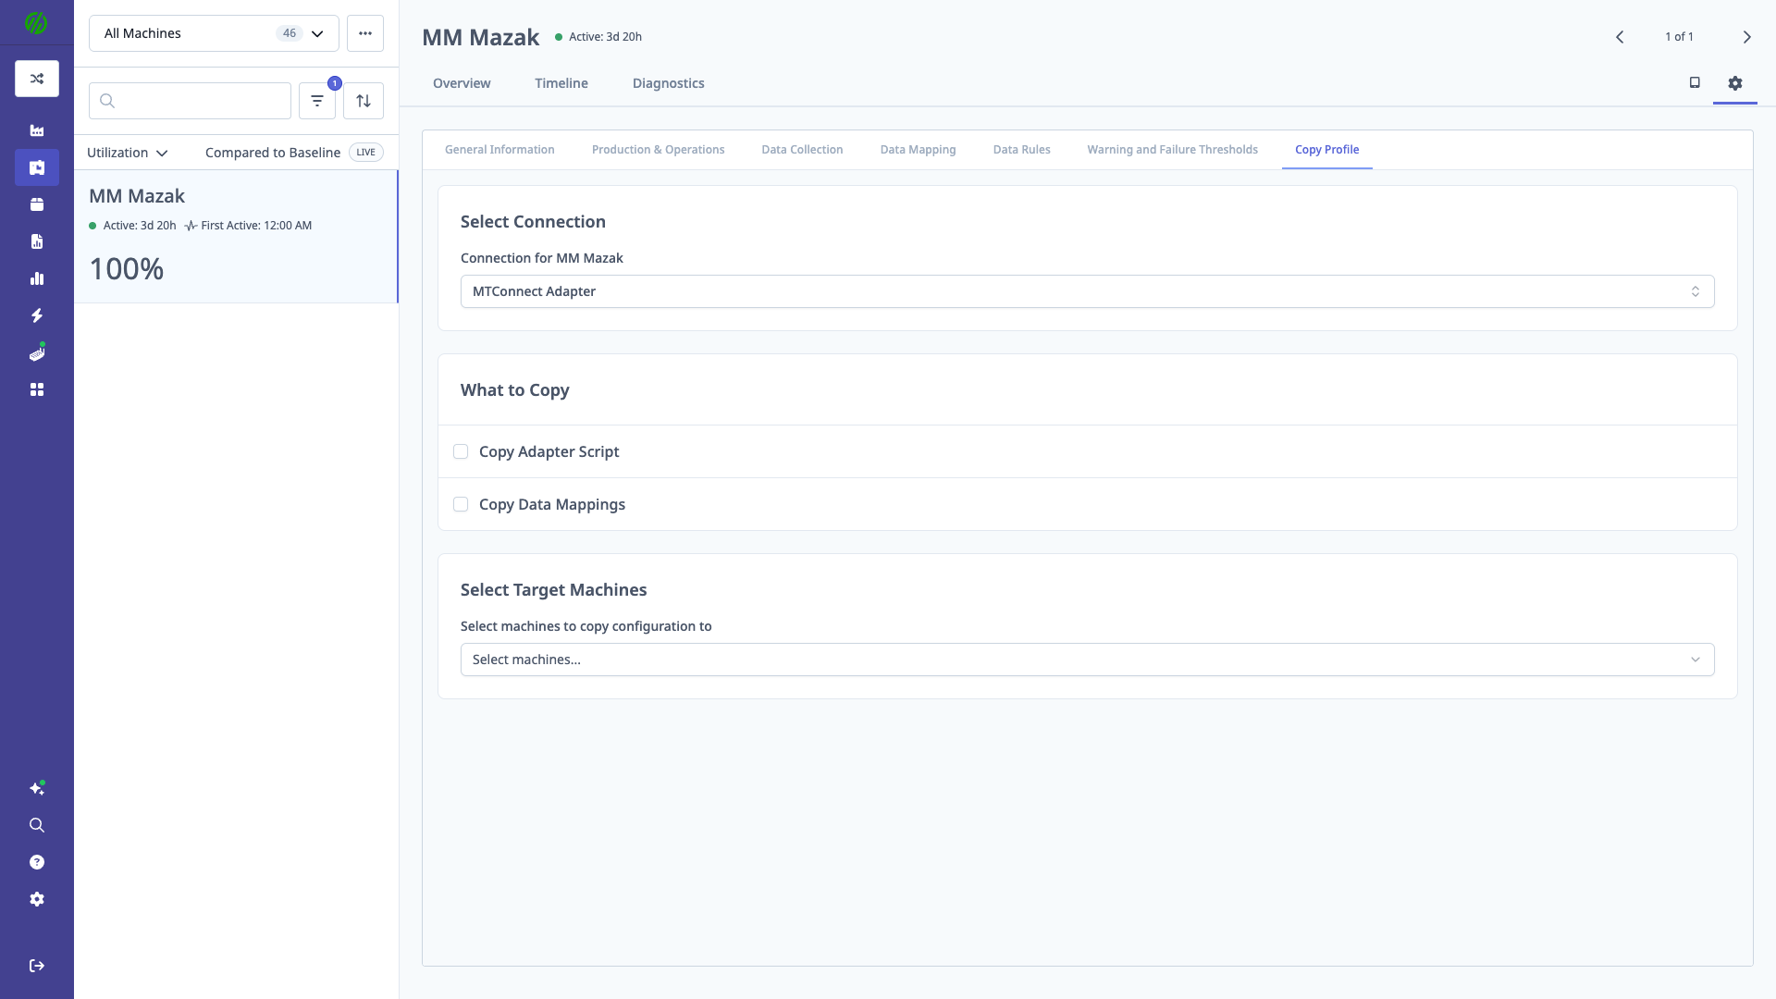Image resolution: width=1776 pixels, height=999 pixels.
Task: Open the sidebar settings gear icon
Action: click(37, 899)
